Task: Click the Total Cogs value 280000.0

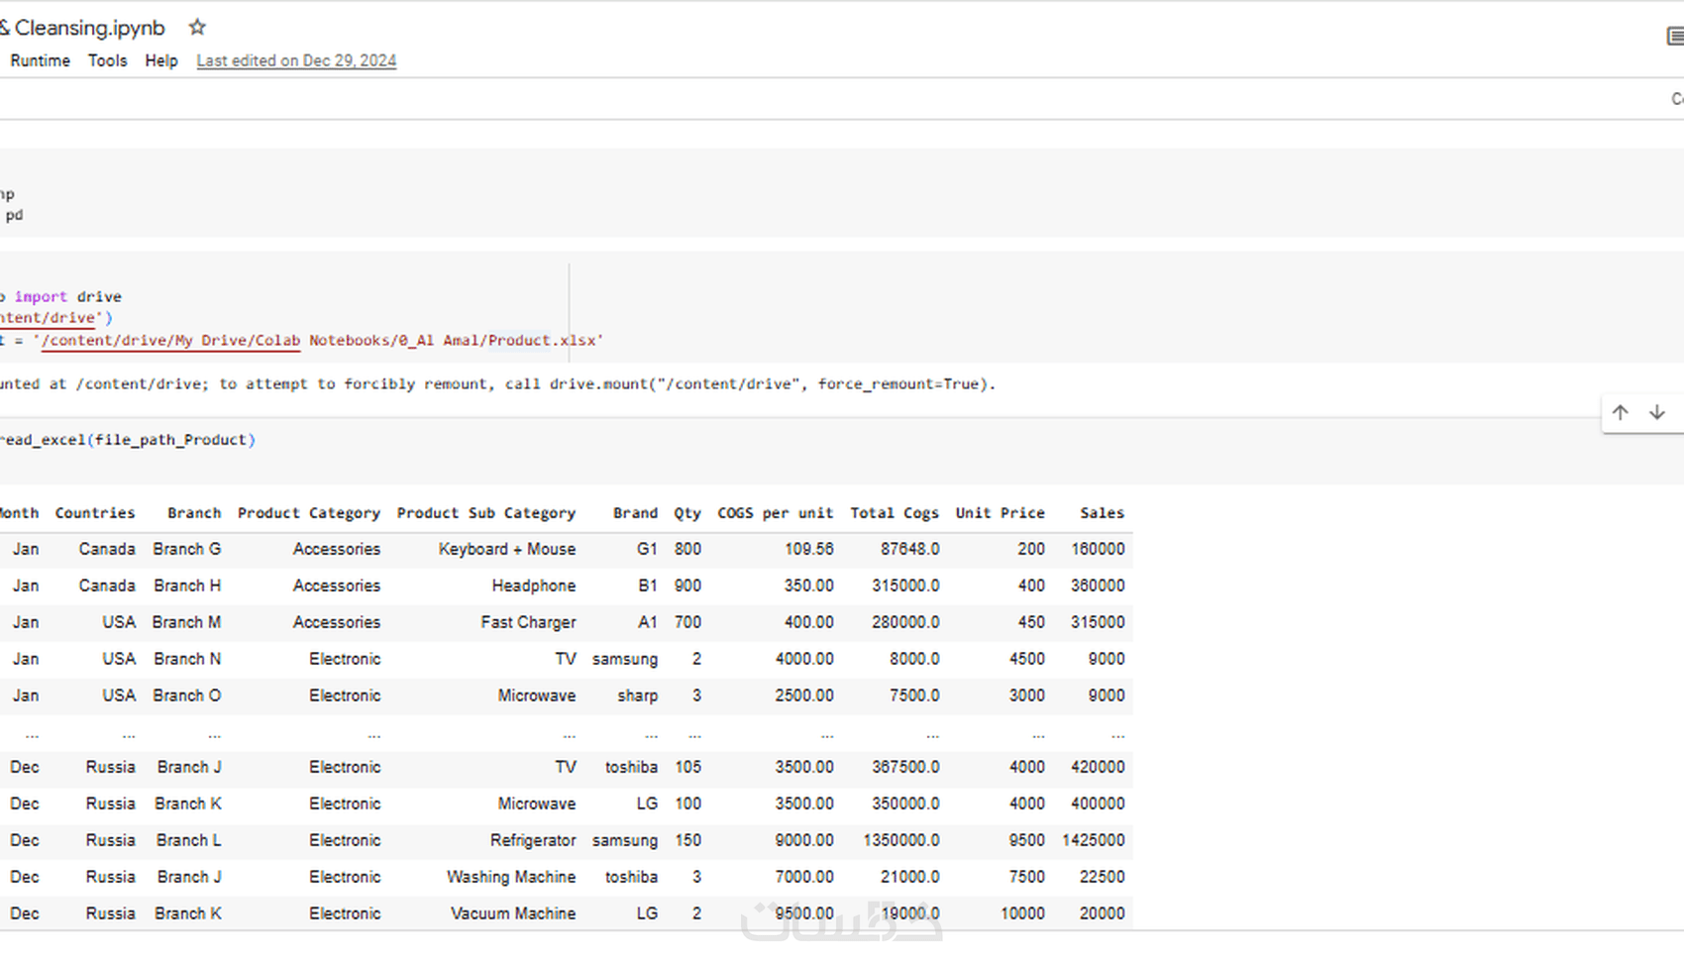Action: pos(905,622)
